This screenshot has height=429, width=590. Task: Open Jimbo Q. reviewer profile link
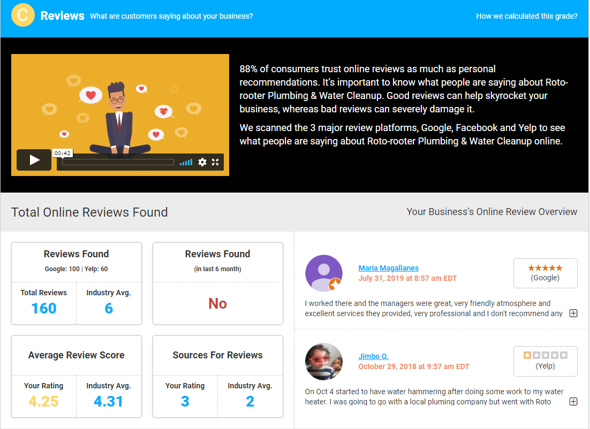pos(373,356)
